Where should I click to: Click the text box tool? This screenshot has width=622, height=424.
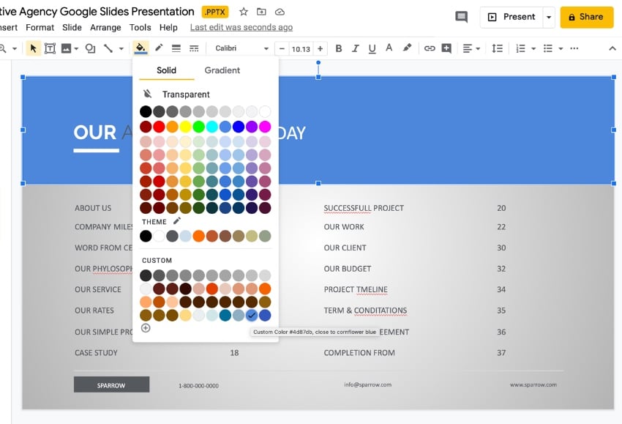click(x=50, y=48)
